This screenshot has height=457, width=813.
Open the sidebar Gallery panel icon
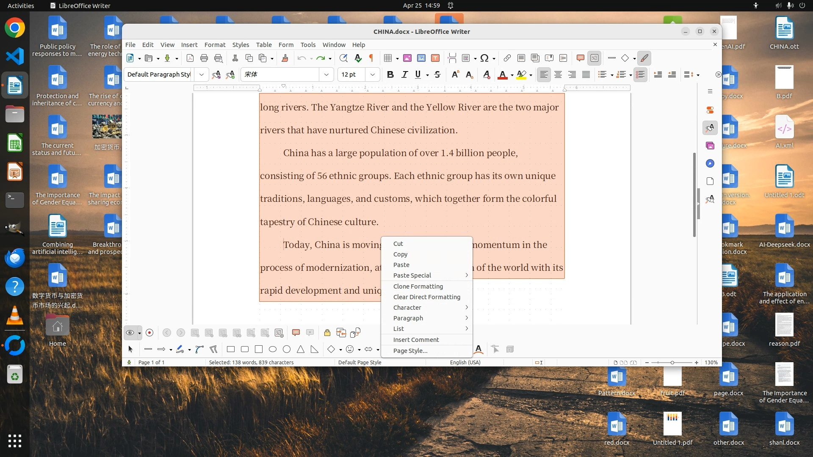pyautogui.click(x=710, y=146)
